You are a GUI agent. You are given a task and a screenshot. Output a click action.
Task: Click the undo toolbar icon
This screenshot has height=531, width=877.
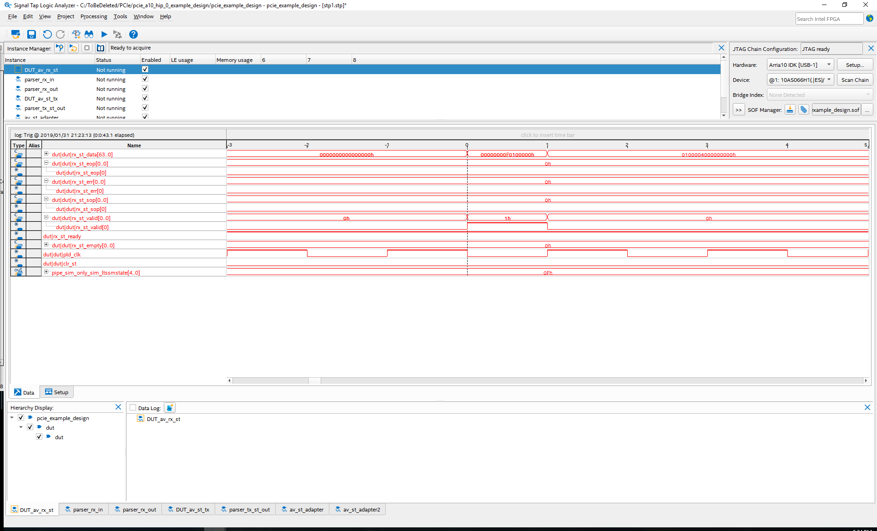click(x=47, y=34)
